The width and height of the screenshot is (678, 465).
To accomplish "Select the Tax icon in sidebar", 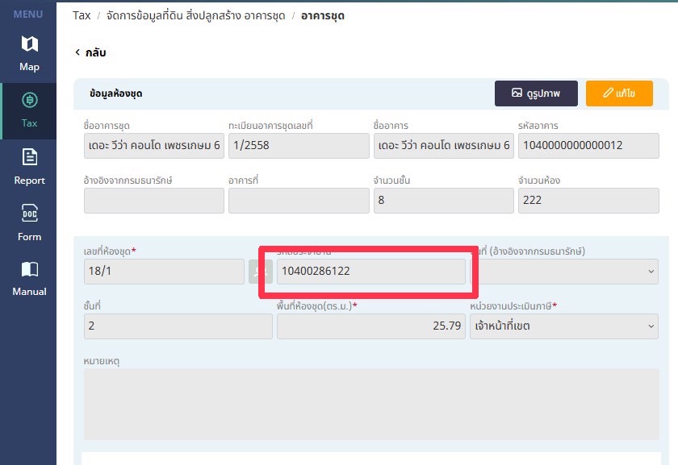I will pos(29,110).
